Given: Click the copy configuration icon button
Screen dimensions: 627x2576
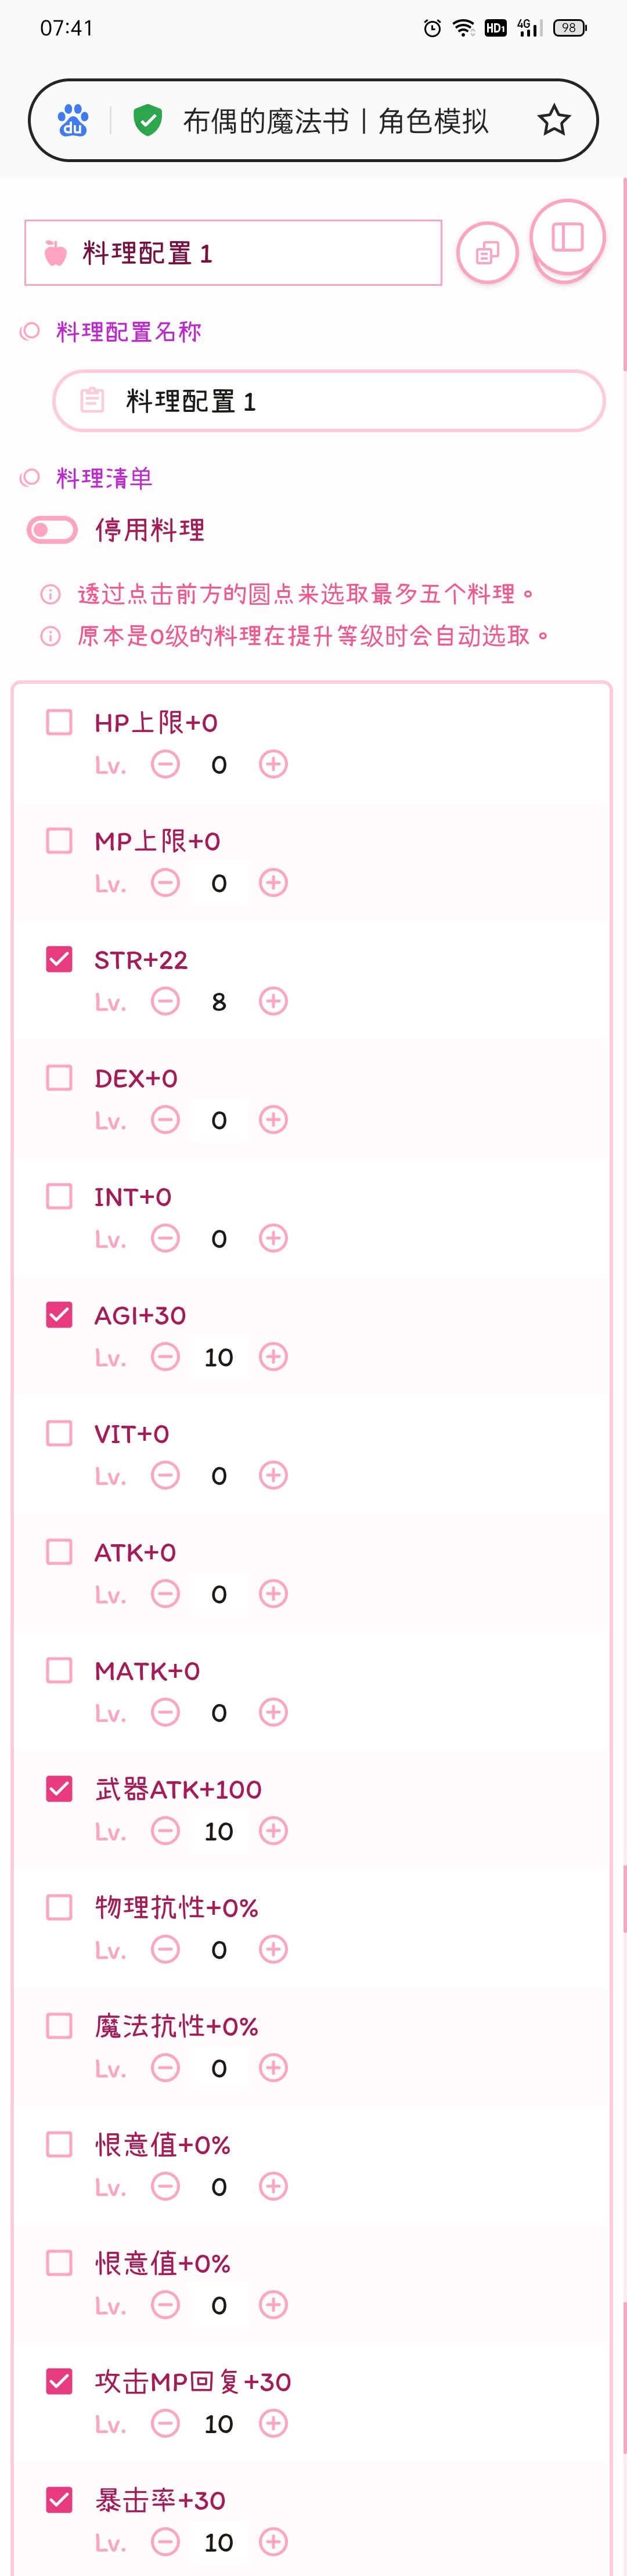Looking at the screenshot, I should (x=487, y=253).
